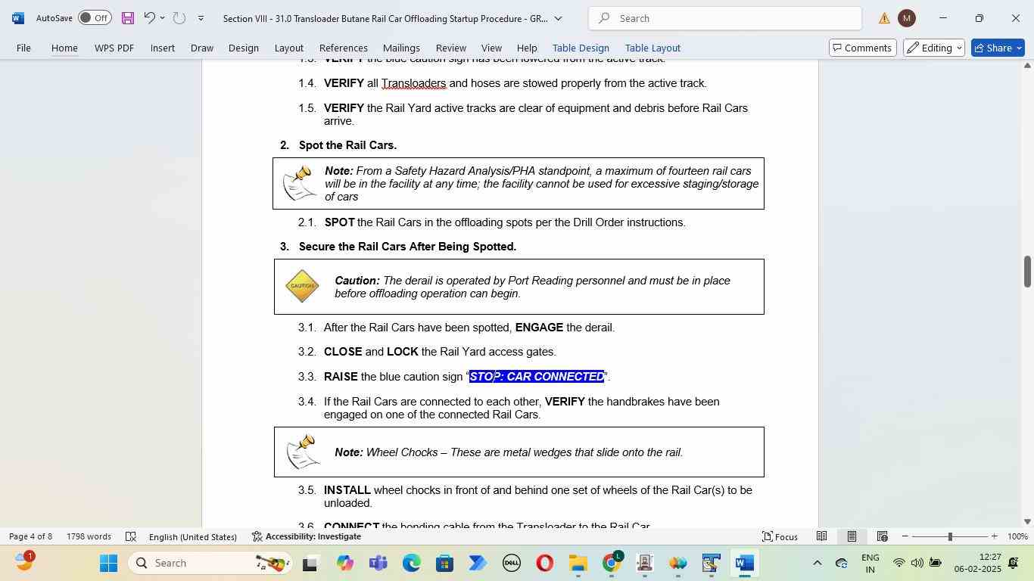Click the Redo arrow icon

tap(179, 18)
